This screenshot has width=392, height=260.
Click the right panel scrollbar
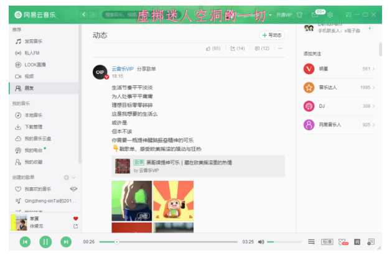[x=380, y=49]
